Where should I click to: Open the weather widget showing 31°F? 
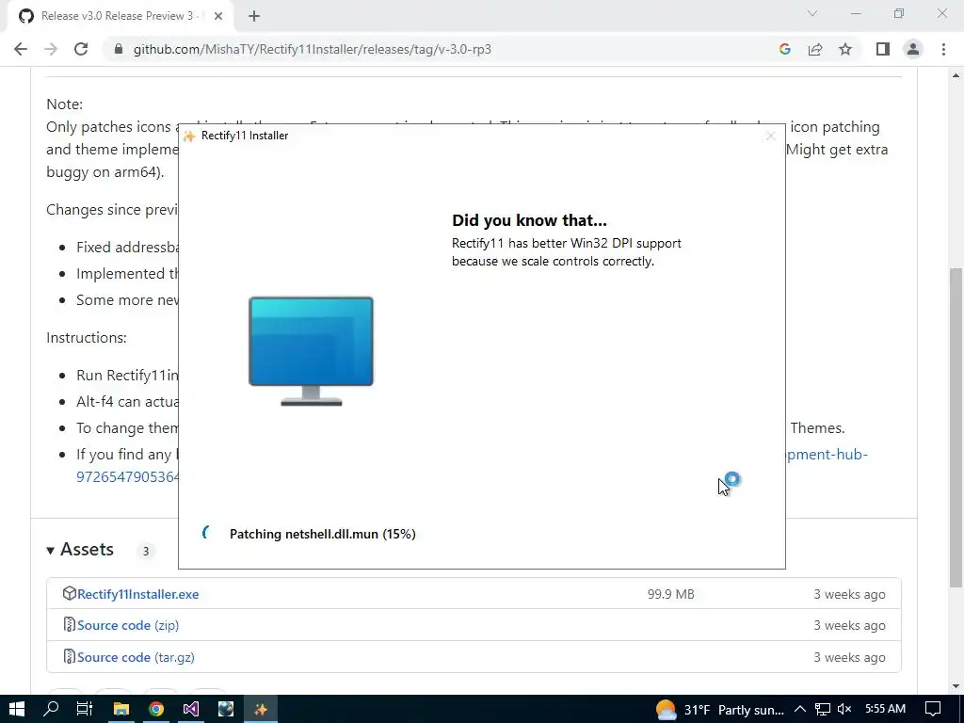coord(719,710)
